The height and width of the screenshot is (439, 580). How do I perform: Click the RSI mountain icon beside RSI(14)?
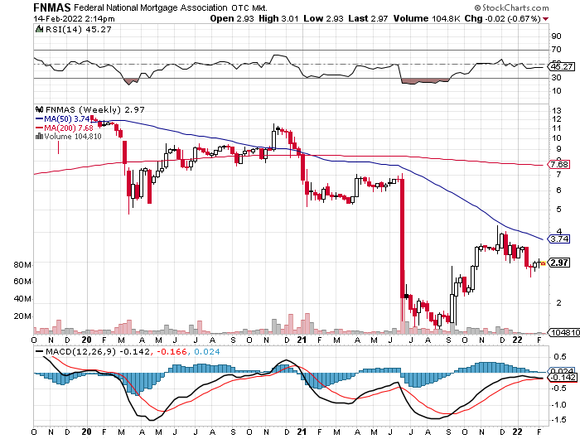point(39,29)
